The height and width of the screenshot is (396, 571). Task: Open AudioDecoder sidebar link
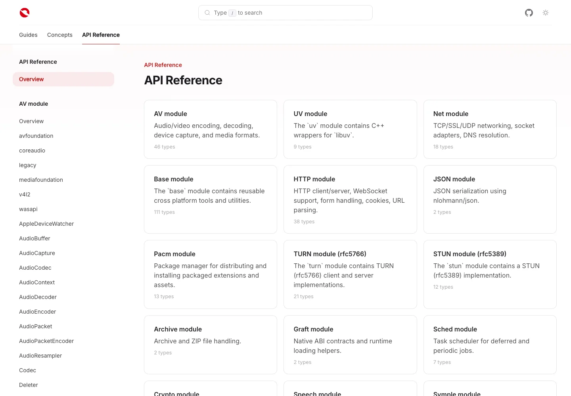tap(38, 297)
